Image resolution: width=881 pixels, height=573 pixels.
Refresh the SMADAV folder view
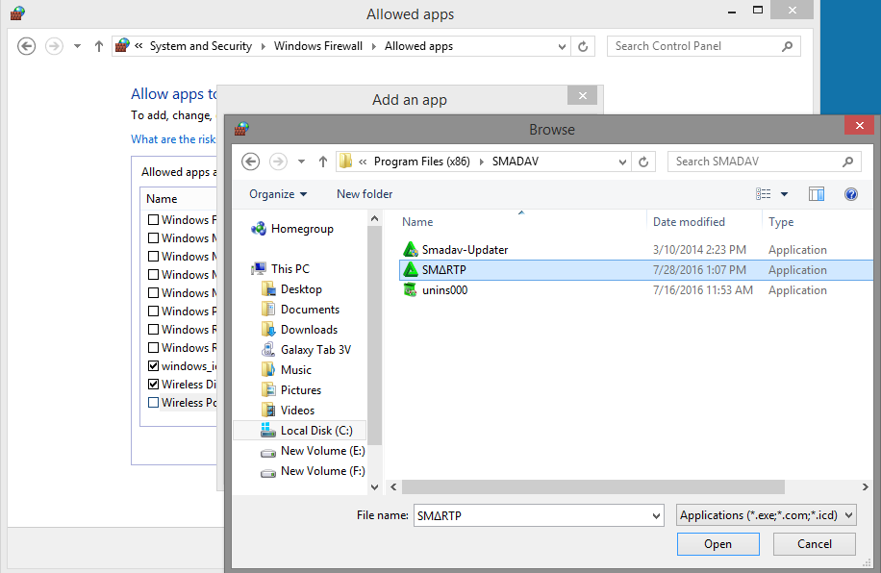(643, 162)
